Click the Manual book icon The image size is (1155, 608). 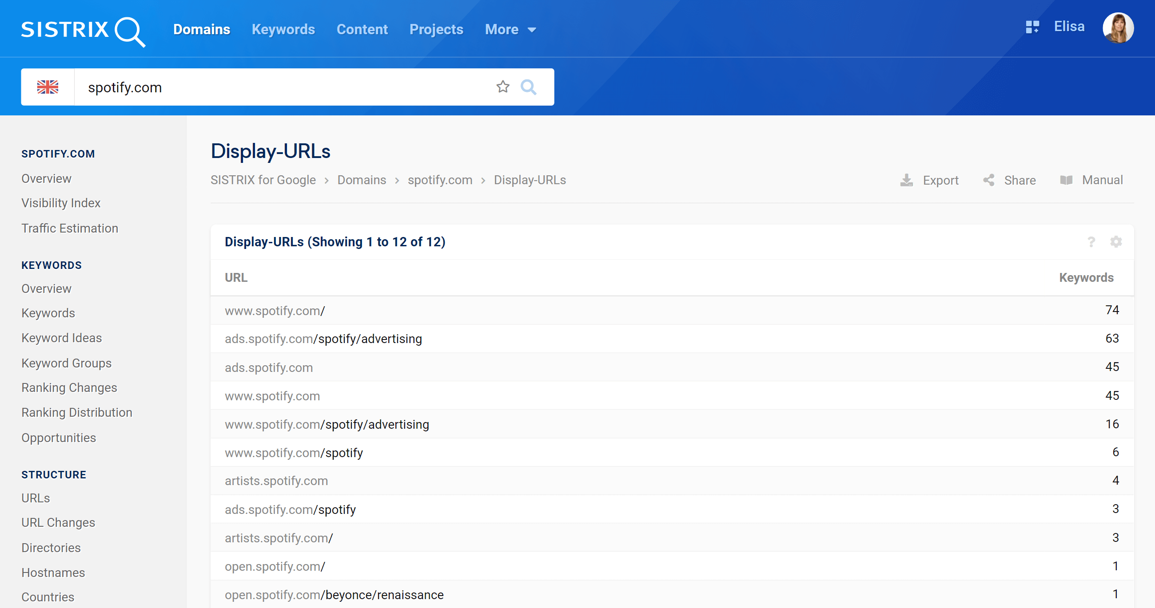tap(1066, 180)
